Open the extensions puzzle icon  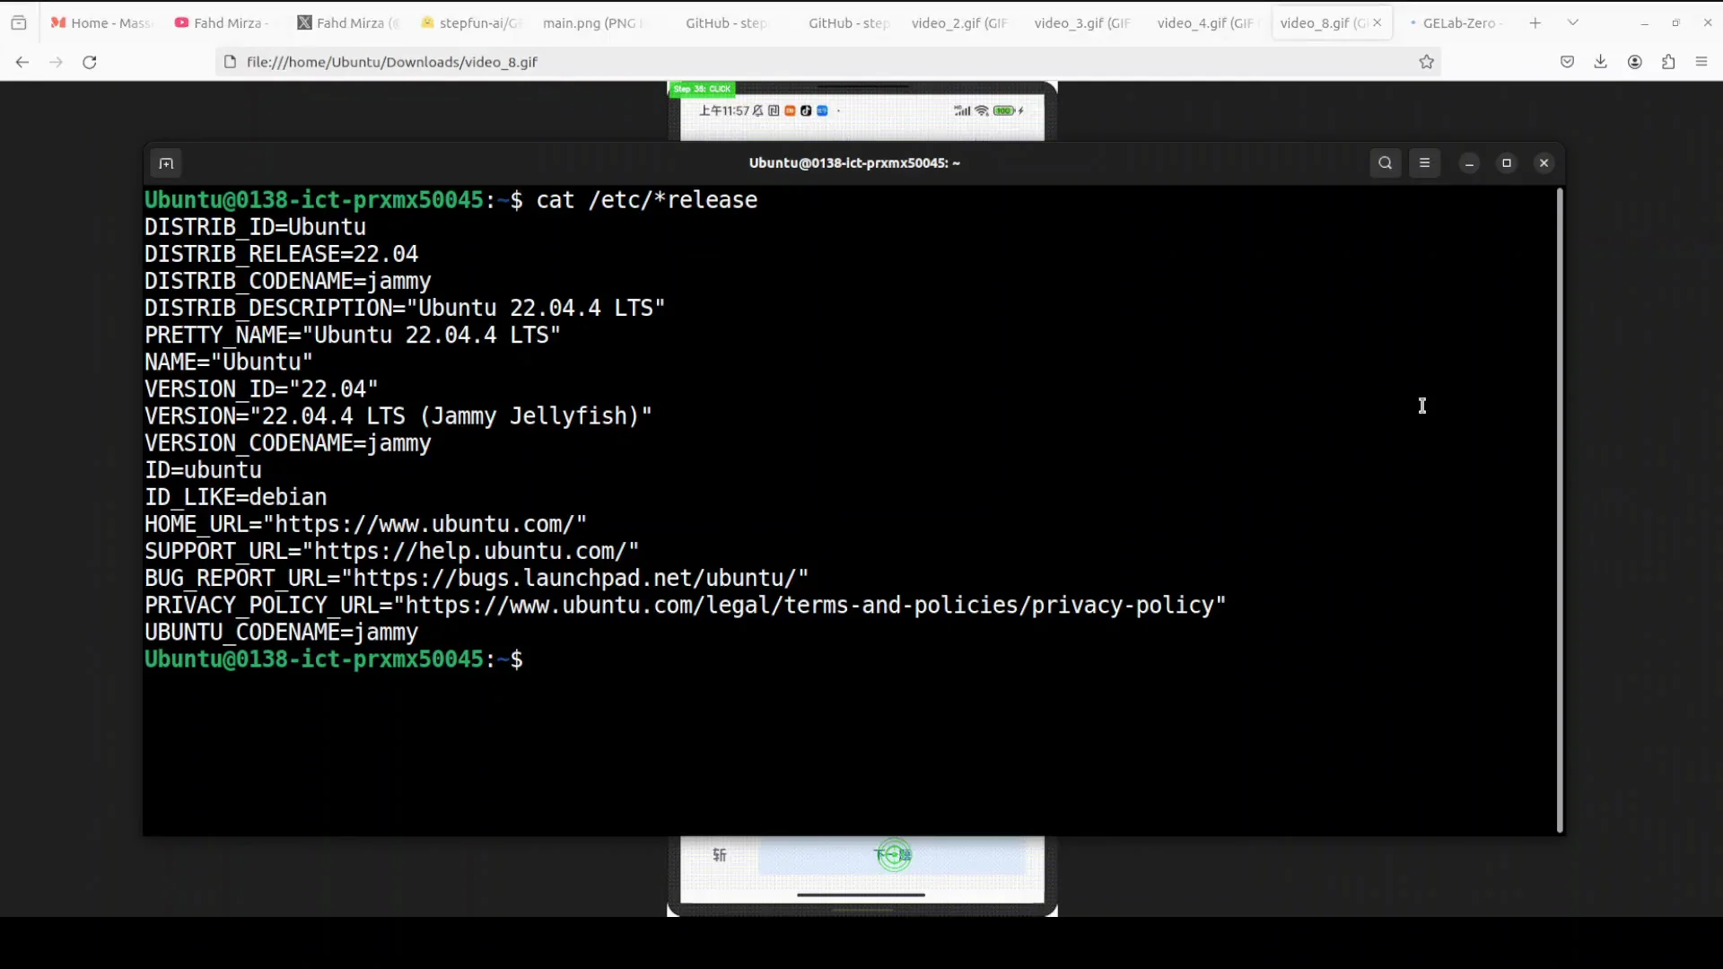pos(1668,62)
